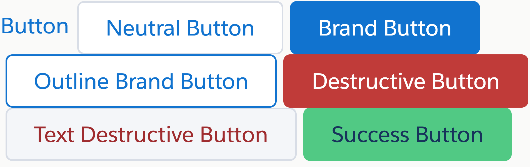Click the Outline Brand Button
This screenshot has height=167, width=530.
click(x=141, y=81)
